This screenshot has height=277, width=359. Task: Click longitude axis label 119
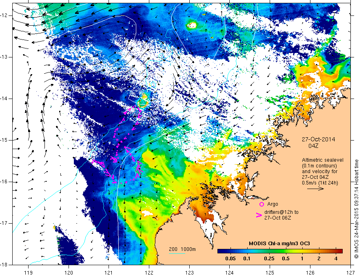pos(28,273)
